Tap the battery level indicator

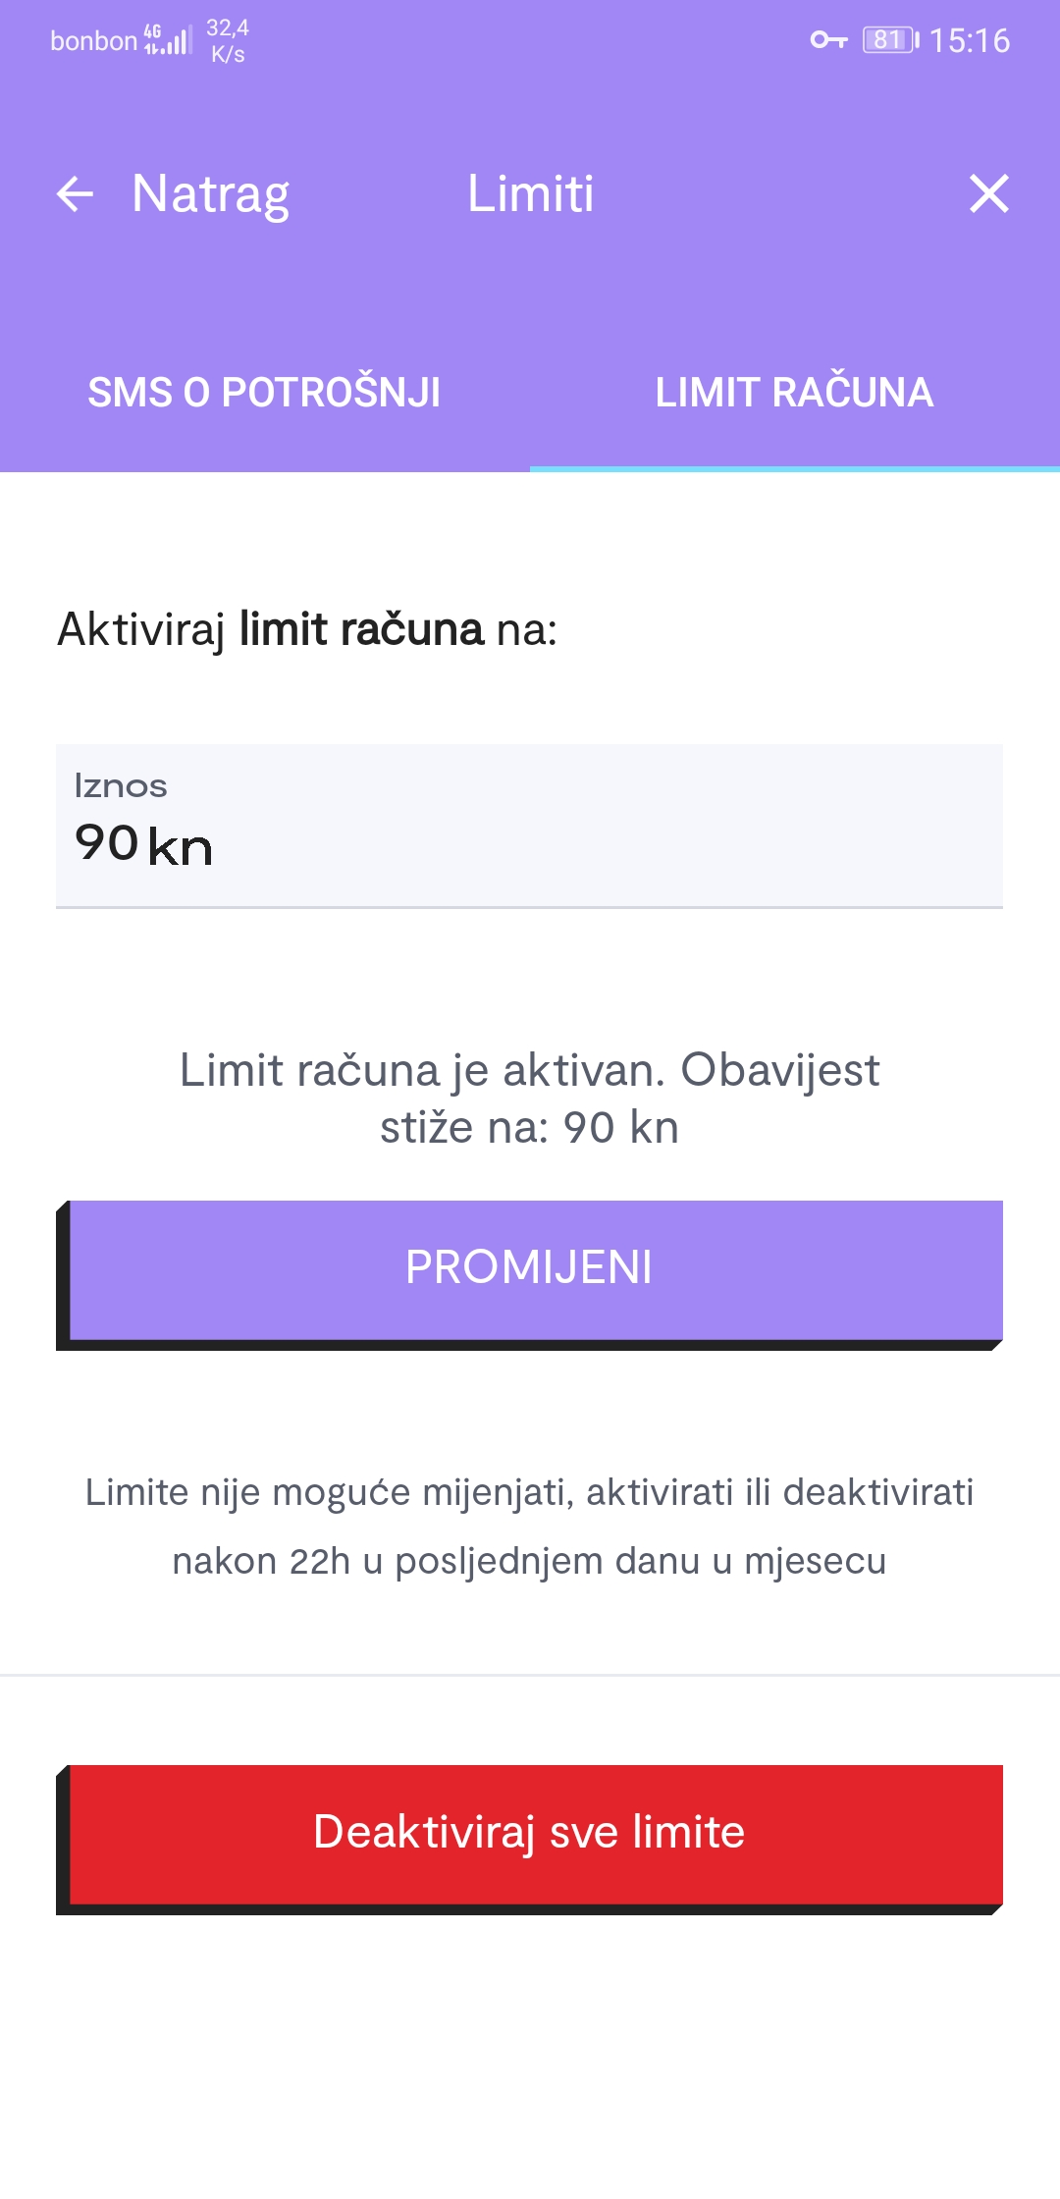[x=889, y=40]
